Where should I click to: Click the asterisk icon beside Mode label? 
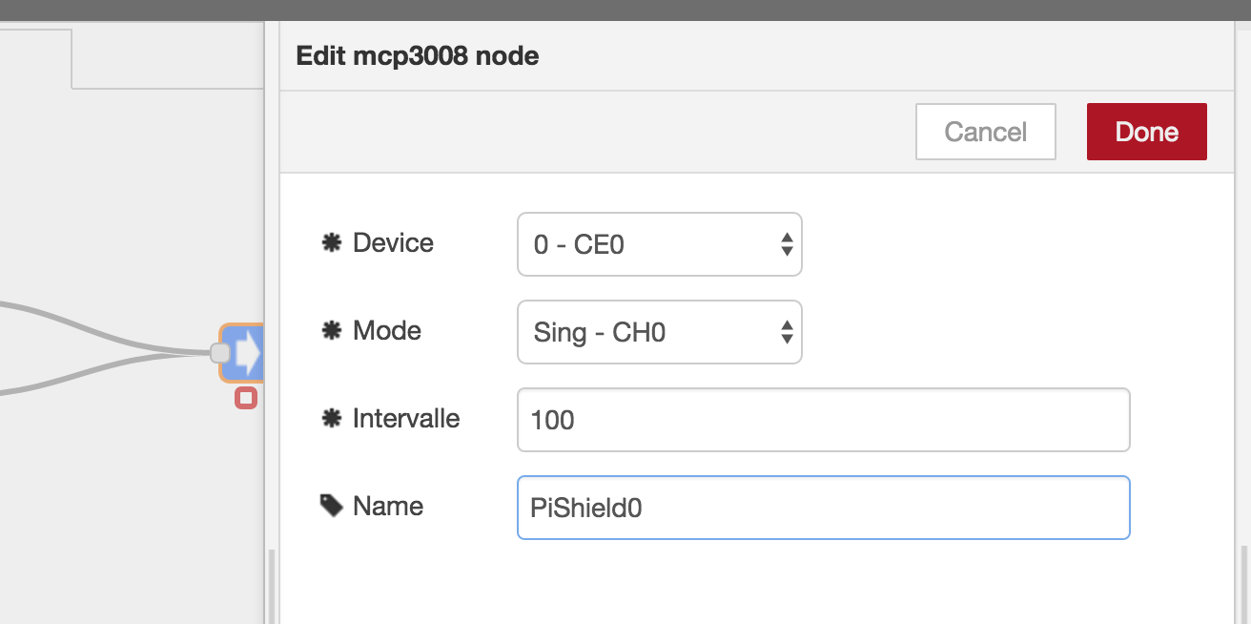pyautogui.click(x=332, y=329)
